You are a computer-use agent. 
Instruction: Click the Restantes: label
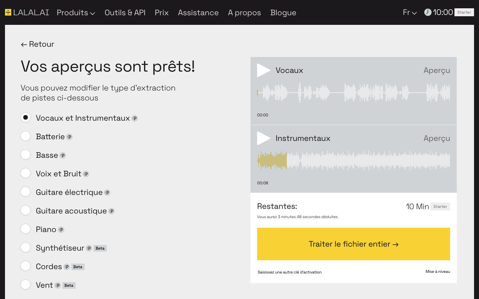tap(277, 206)
